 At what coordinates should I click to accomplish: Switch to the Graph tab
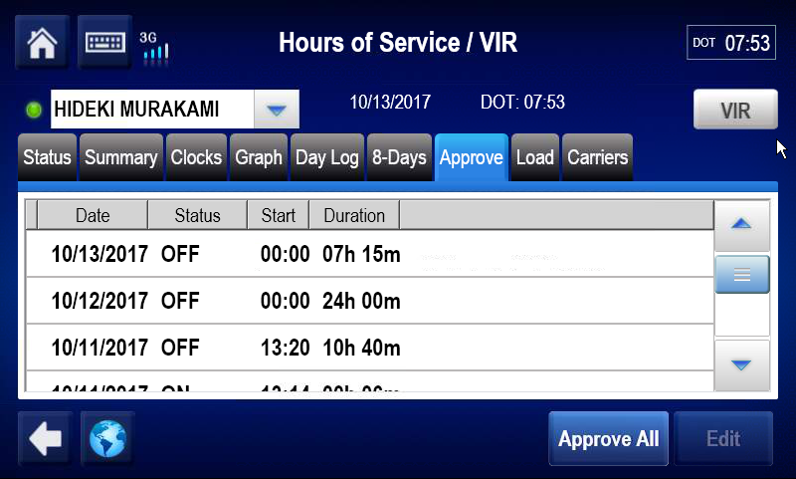pyautogui.click(x=259, y=157)
